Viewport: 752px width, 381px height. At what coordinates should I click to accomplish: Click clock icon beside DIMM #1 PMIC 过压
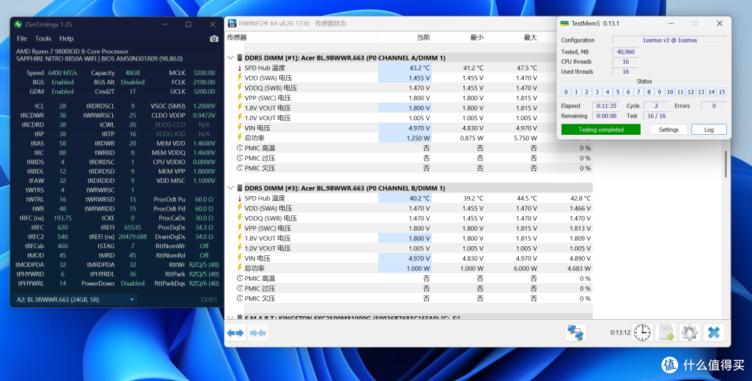pyautogui.click(x=240, y=158)
